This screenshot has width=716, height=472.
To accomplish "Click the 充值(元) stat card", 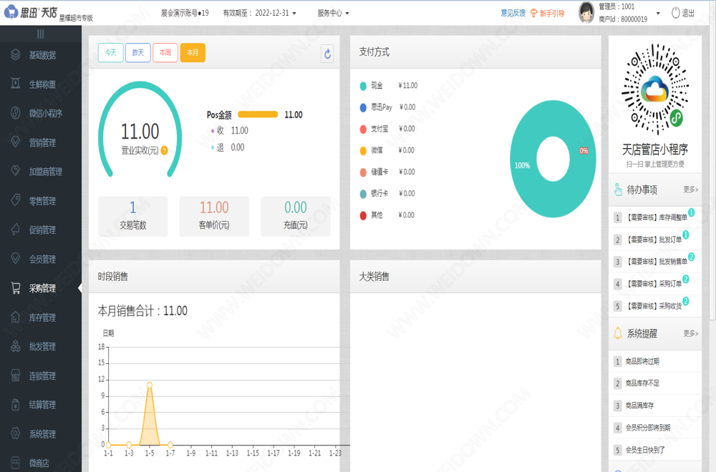I will coord(296,216).
